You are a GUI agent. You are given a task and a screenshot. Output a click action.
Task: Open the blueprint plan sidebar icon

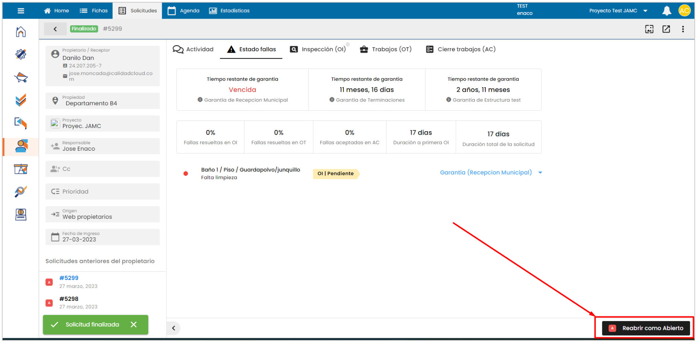coord(21,169)
